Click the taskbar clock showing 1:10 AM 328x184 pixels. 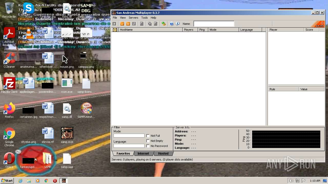tap(315, 181)
